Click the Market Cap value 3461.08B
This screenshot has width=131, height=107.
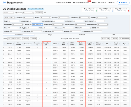click(116, 50)
